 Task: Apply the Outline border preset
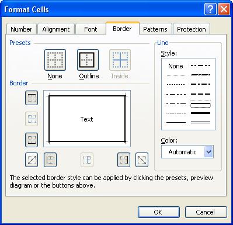tap(88, 60)
